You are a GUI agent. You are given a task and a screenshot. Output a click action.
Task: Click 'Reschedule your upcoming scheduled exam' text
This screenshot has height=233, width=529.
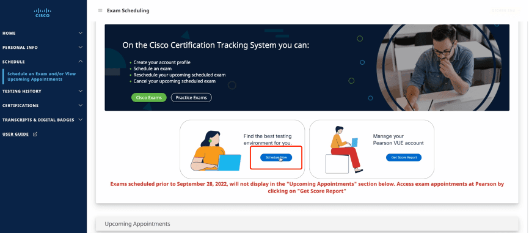click(x=180, y=75)
